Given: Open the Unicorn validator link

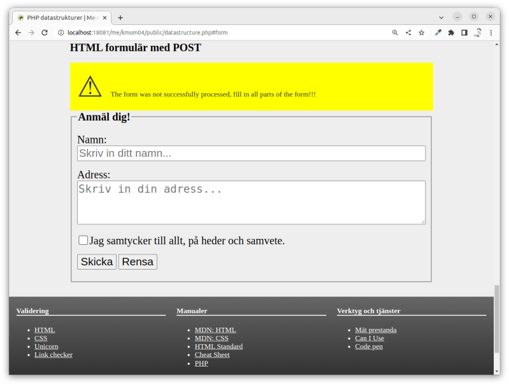Looking at the screenshot, I should (47, 347).
